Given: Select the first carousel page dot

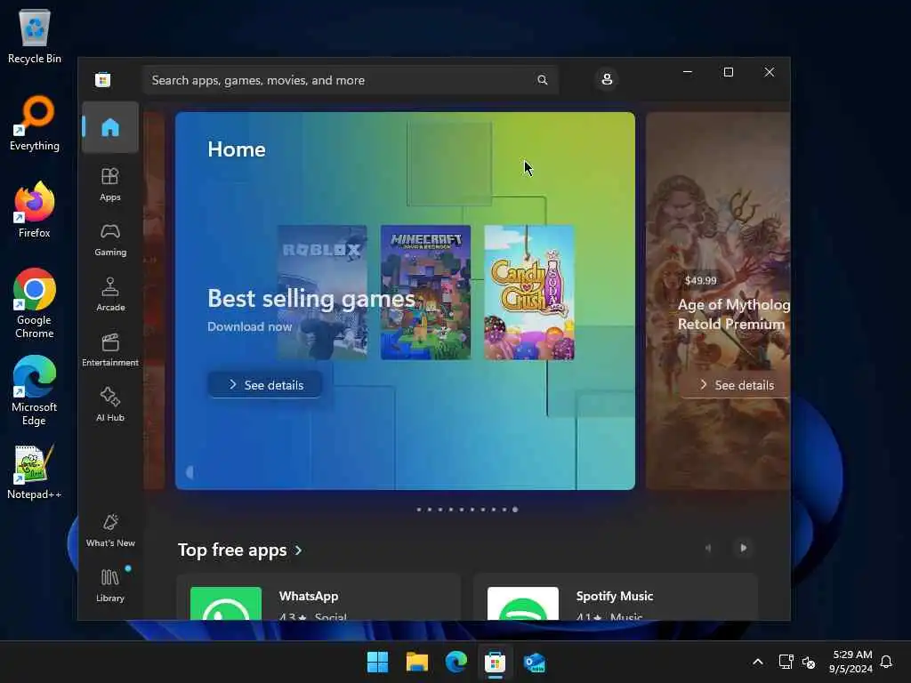Looking at the screenshot, I should click(419, 510).
